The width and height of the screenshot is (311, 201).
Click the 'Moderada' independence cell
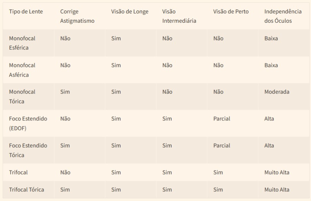coord(277,92)
